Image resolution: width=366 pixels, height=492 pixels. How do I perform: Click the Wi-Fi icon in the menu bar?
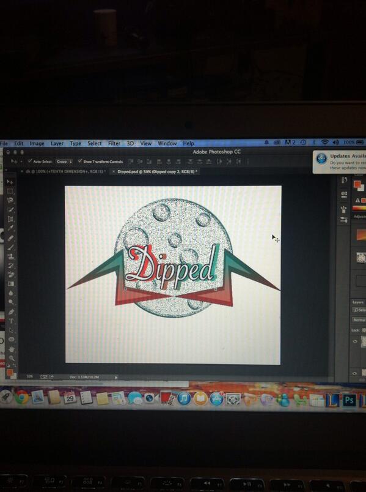[324, 143]
